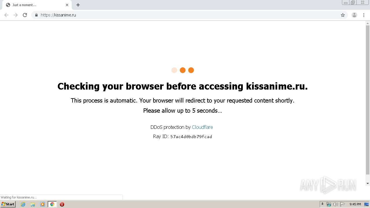View site security lock info
The image size is (370, 208).
click(36, 15)
